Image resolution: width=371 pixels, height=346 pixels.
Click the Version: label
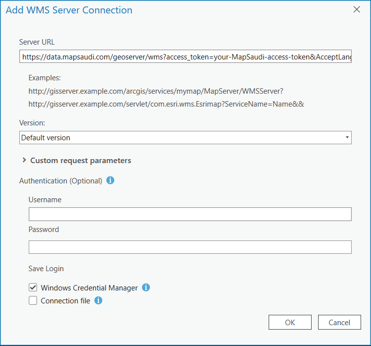tap(33, 123)
